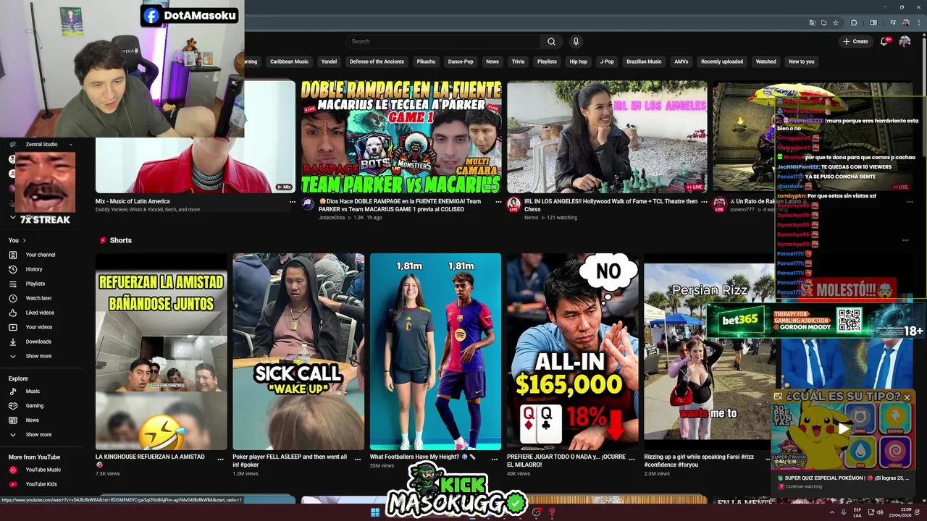927x521 pixels.
Task: Open the Windows Start button
Action: pos(375,512)
